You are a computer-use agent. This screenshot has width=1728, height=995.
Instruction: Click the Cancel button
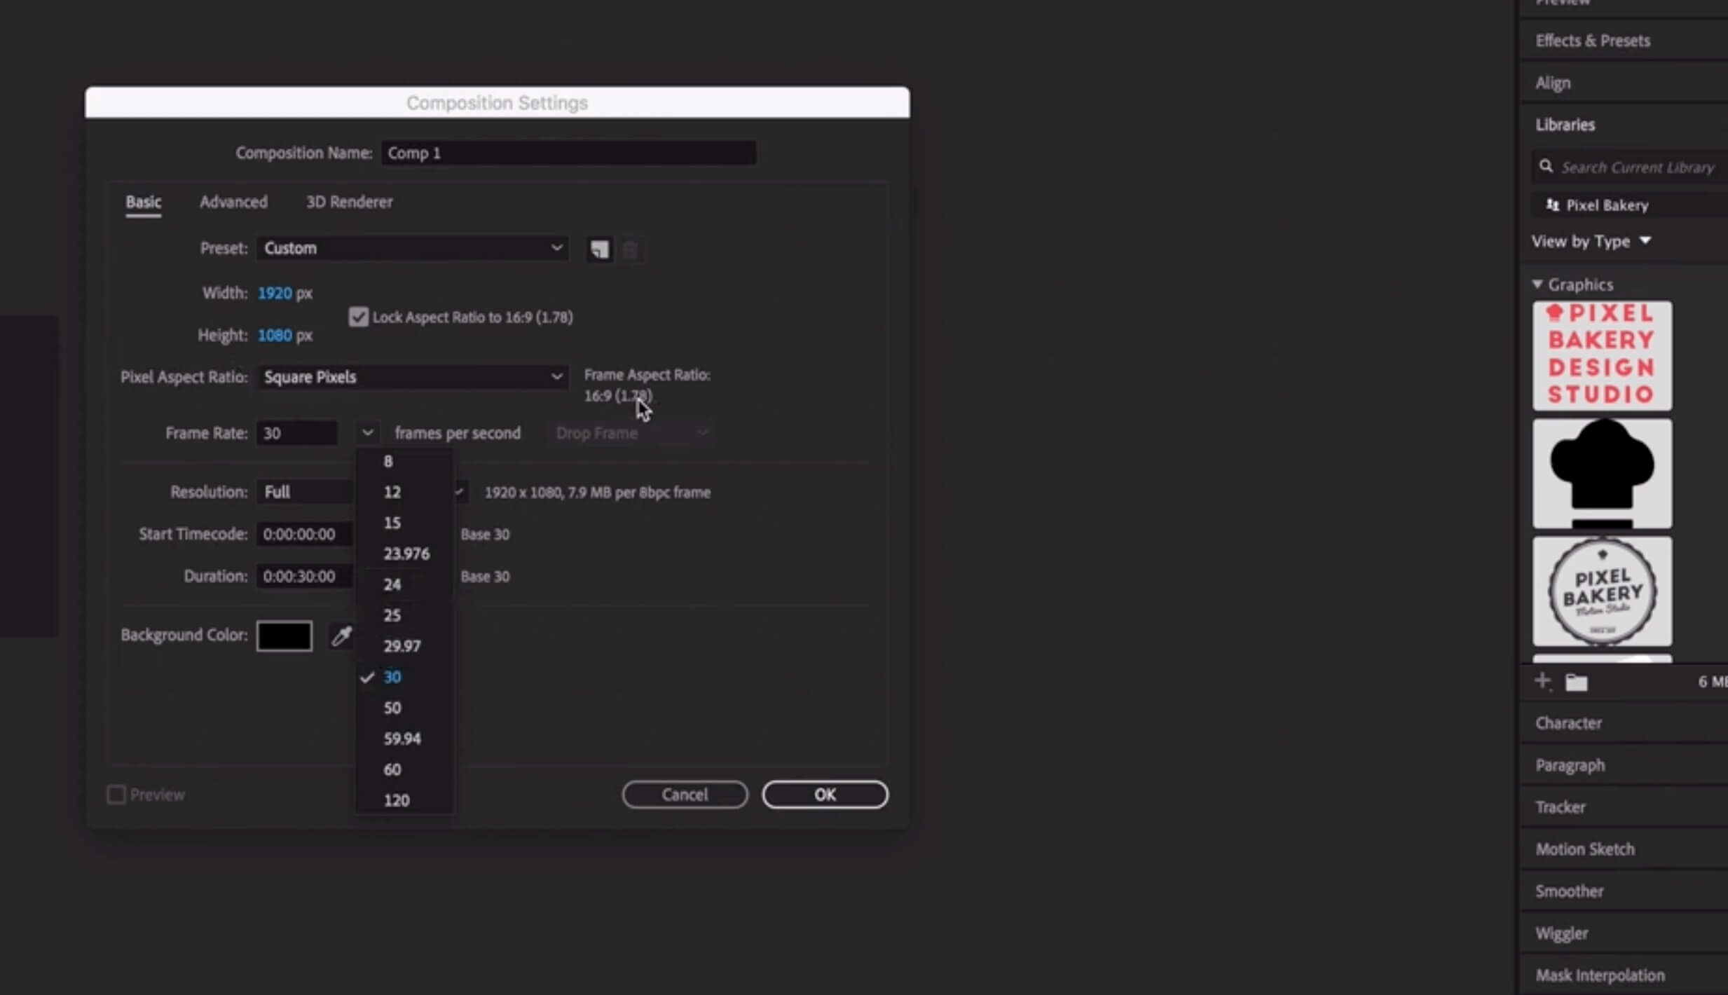(x=685, y=795)
